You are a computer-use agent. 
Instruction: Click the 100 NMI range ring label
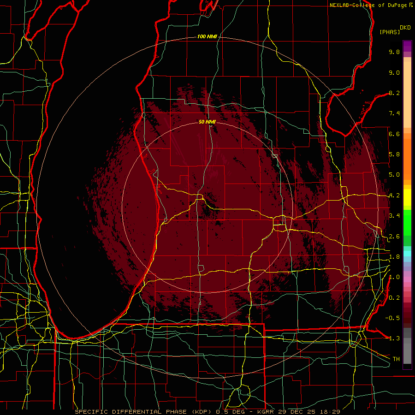(x=207, y=36)
